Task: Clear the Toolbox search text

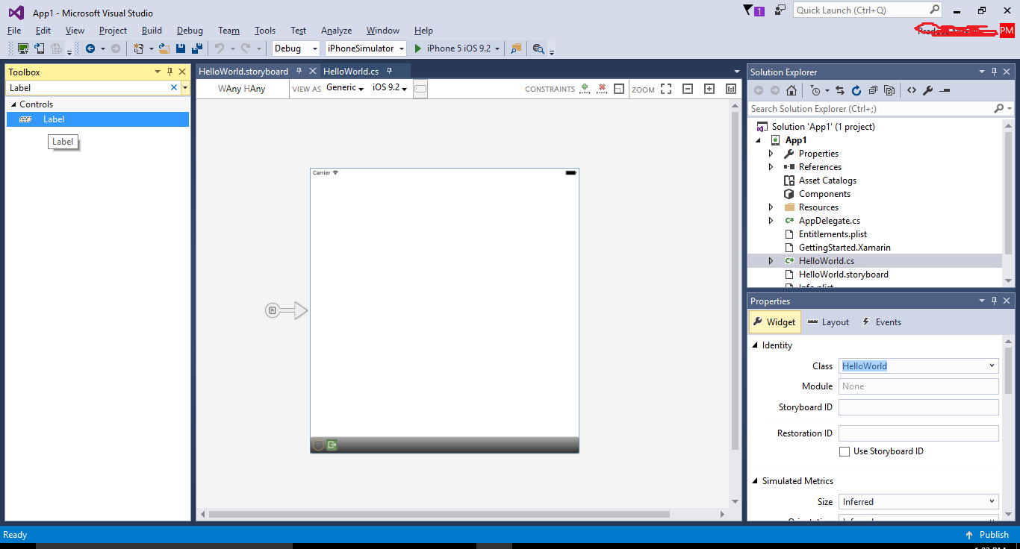Action: (x=174, y=87)
